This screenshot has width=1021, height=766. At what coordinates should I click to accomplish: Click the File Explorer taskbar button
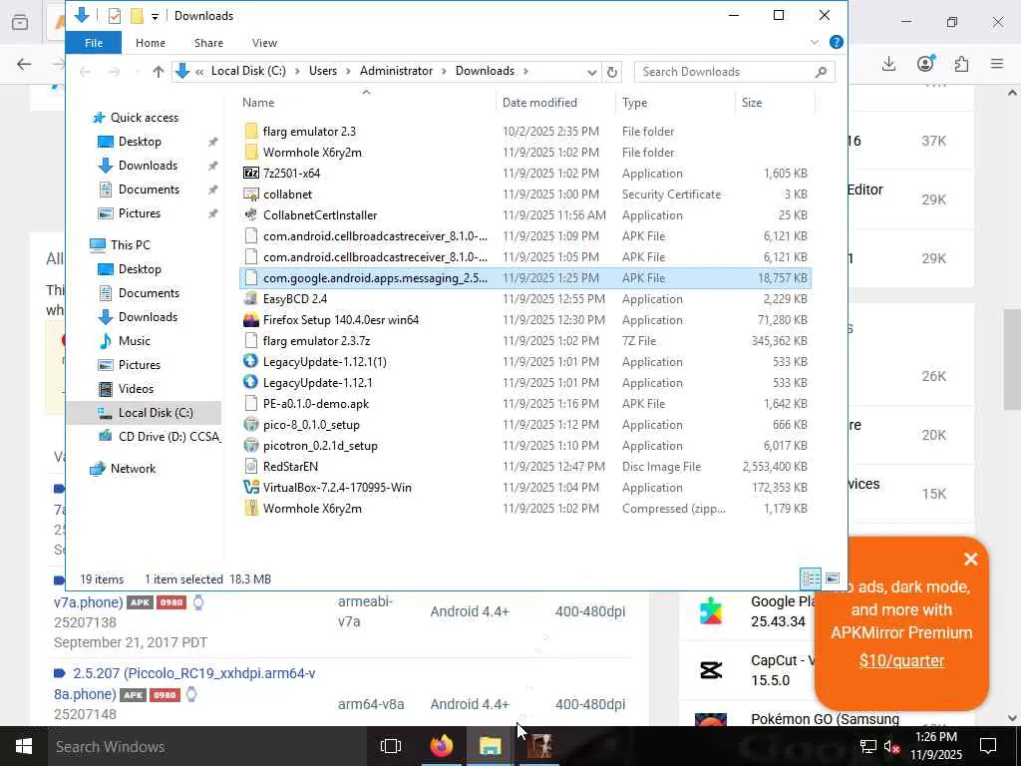click(490, 746)
